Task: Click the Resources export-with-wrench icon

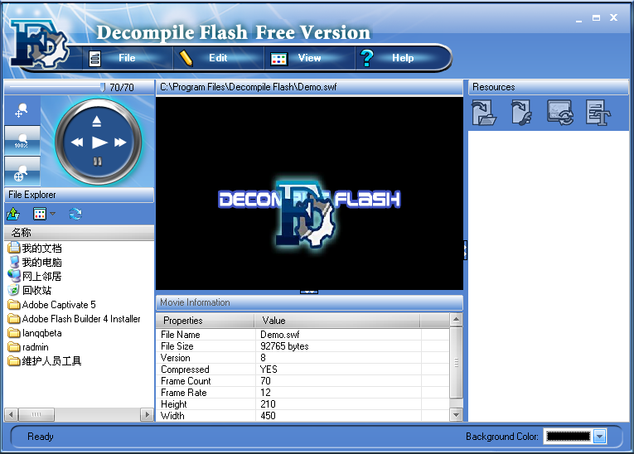Action: 521,113
